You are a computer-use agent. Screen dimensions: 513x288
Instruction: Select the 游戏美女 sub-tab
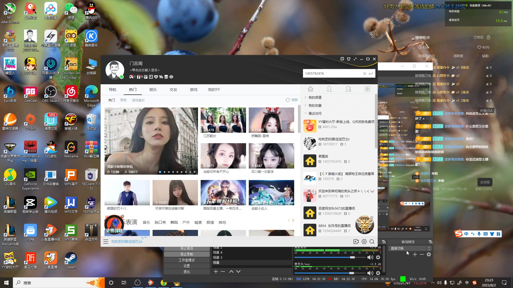tap(138, 100)
